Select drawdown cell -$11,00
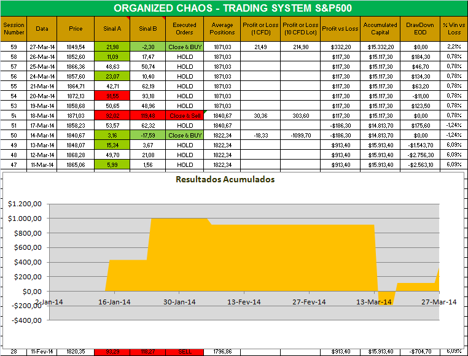Viewport: 468px width, 356px height. coord(420,96)
